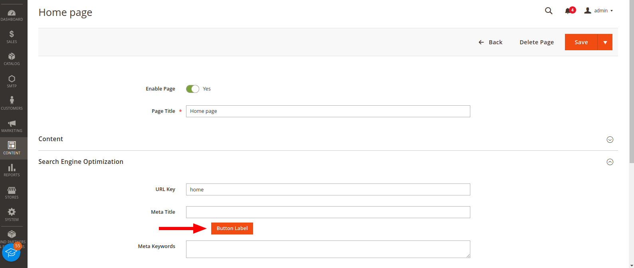
Task: Click into the Meta Keywords textarea
Action: (328, 249)
